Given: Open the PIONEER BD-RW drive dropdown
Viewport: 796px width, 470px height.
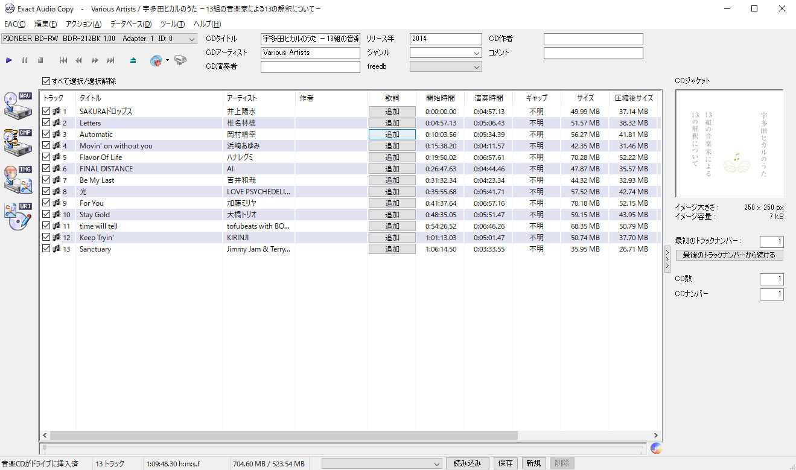Looking at the screenshot, I should 99,39.
